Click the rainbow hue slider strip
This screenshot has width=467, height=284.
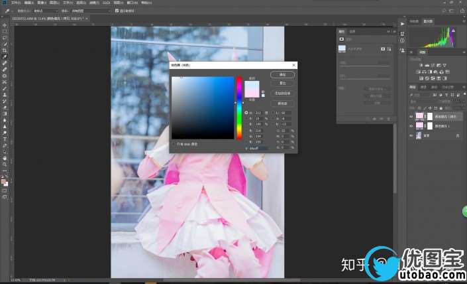(239, 107)
